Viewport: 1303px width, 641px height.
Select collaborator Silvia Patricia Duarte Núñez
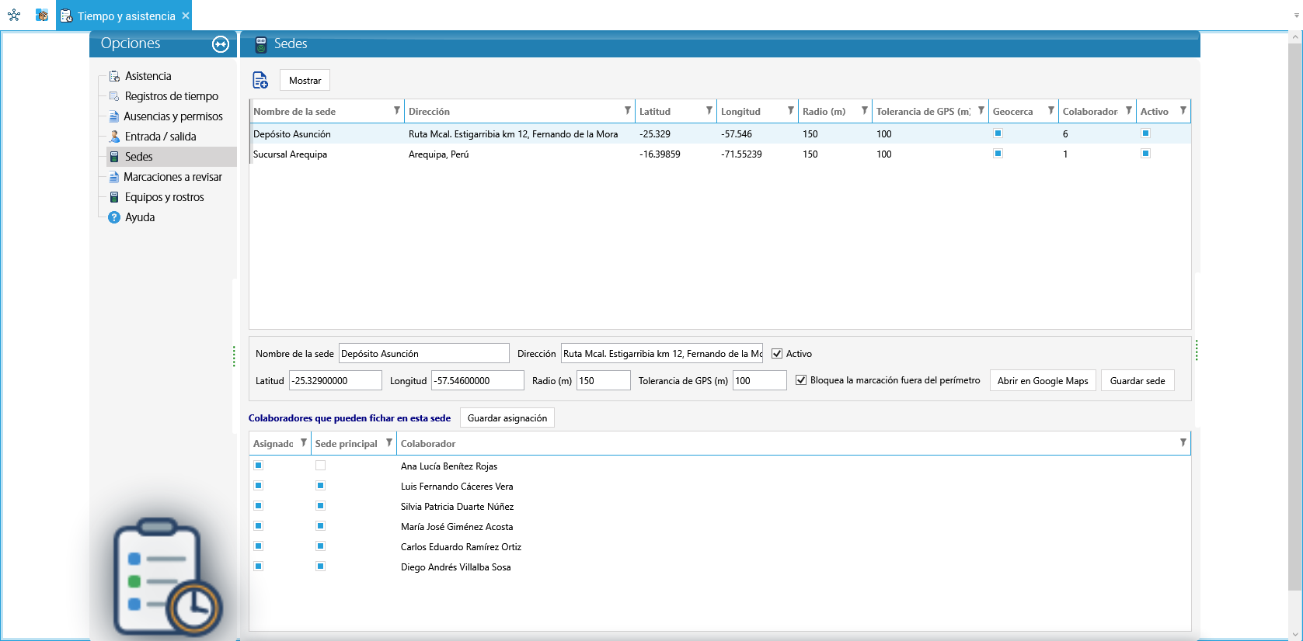(457, 507)
